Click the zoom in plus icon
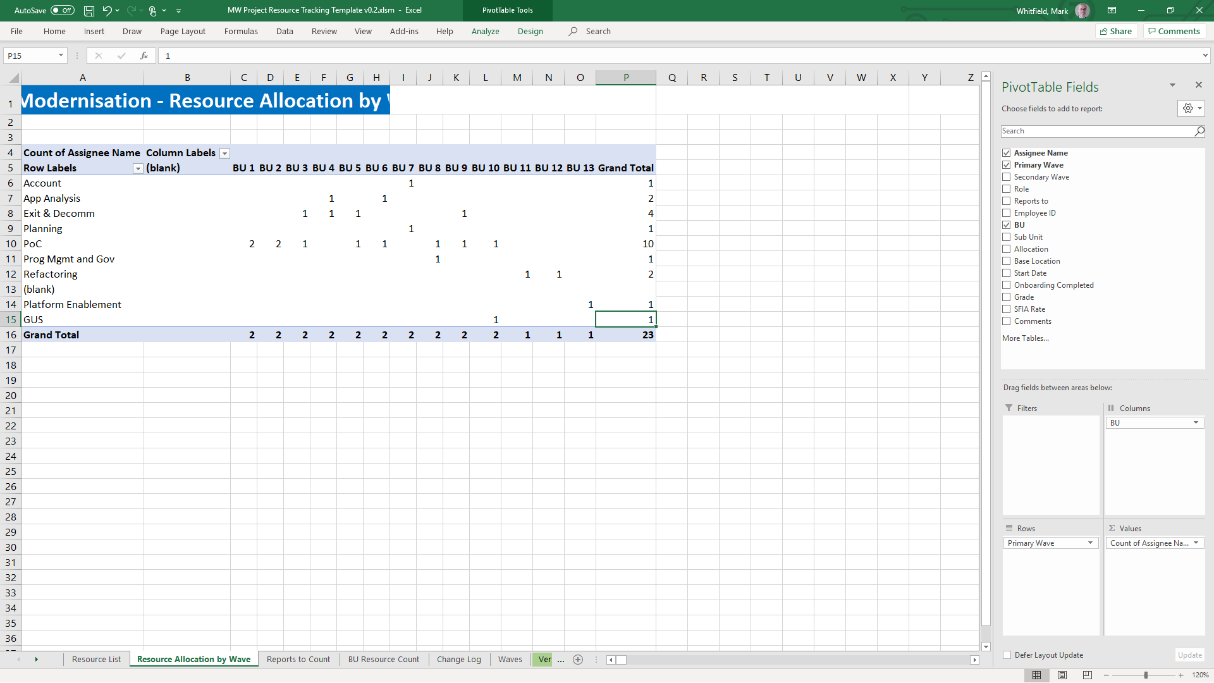The image size is (1214, 683). coord(1181,675)
